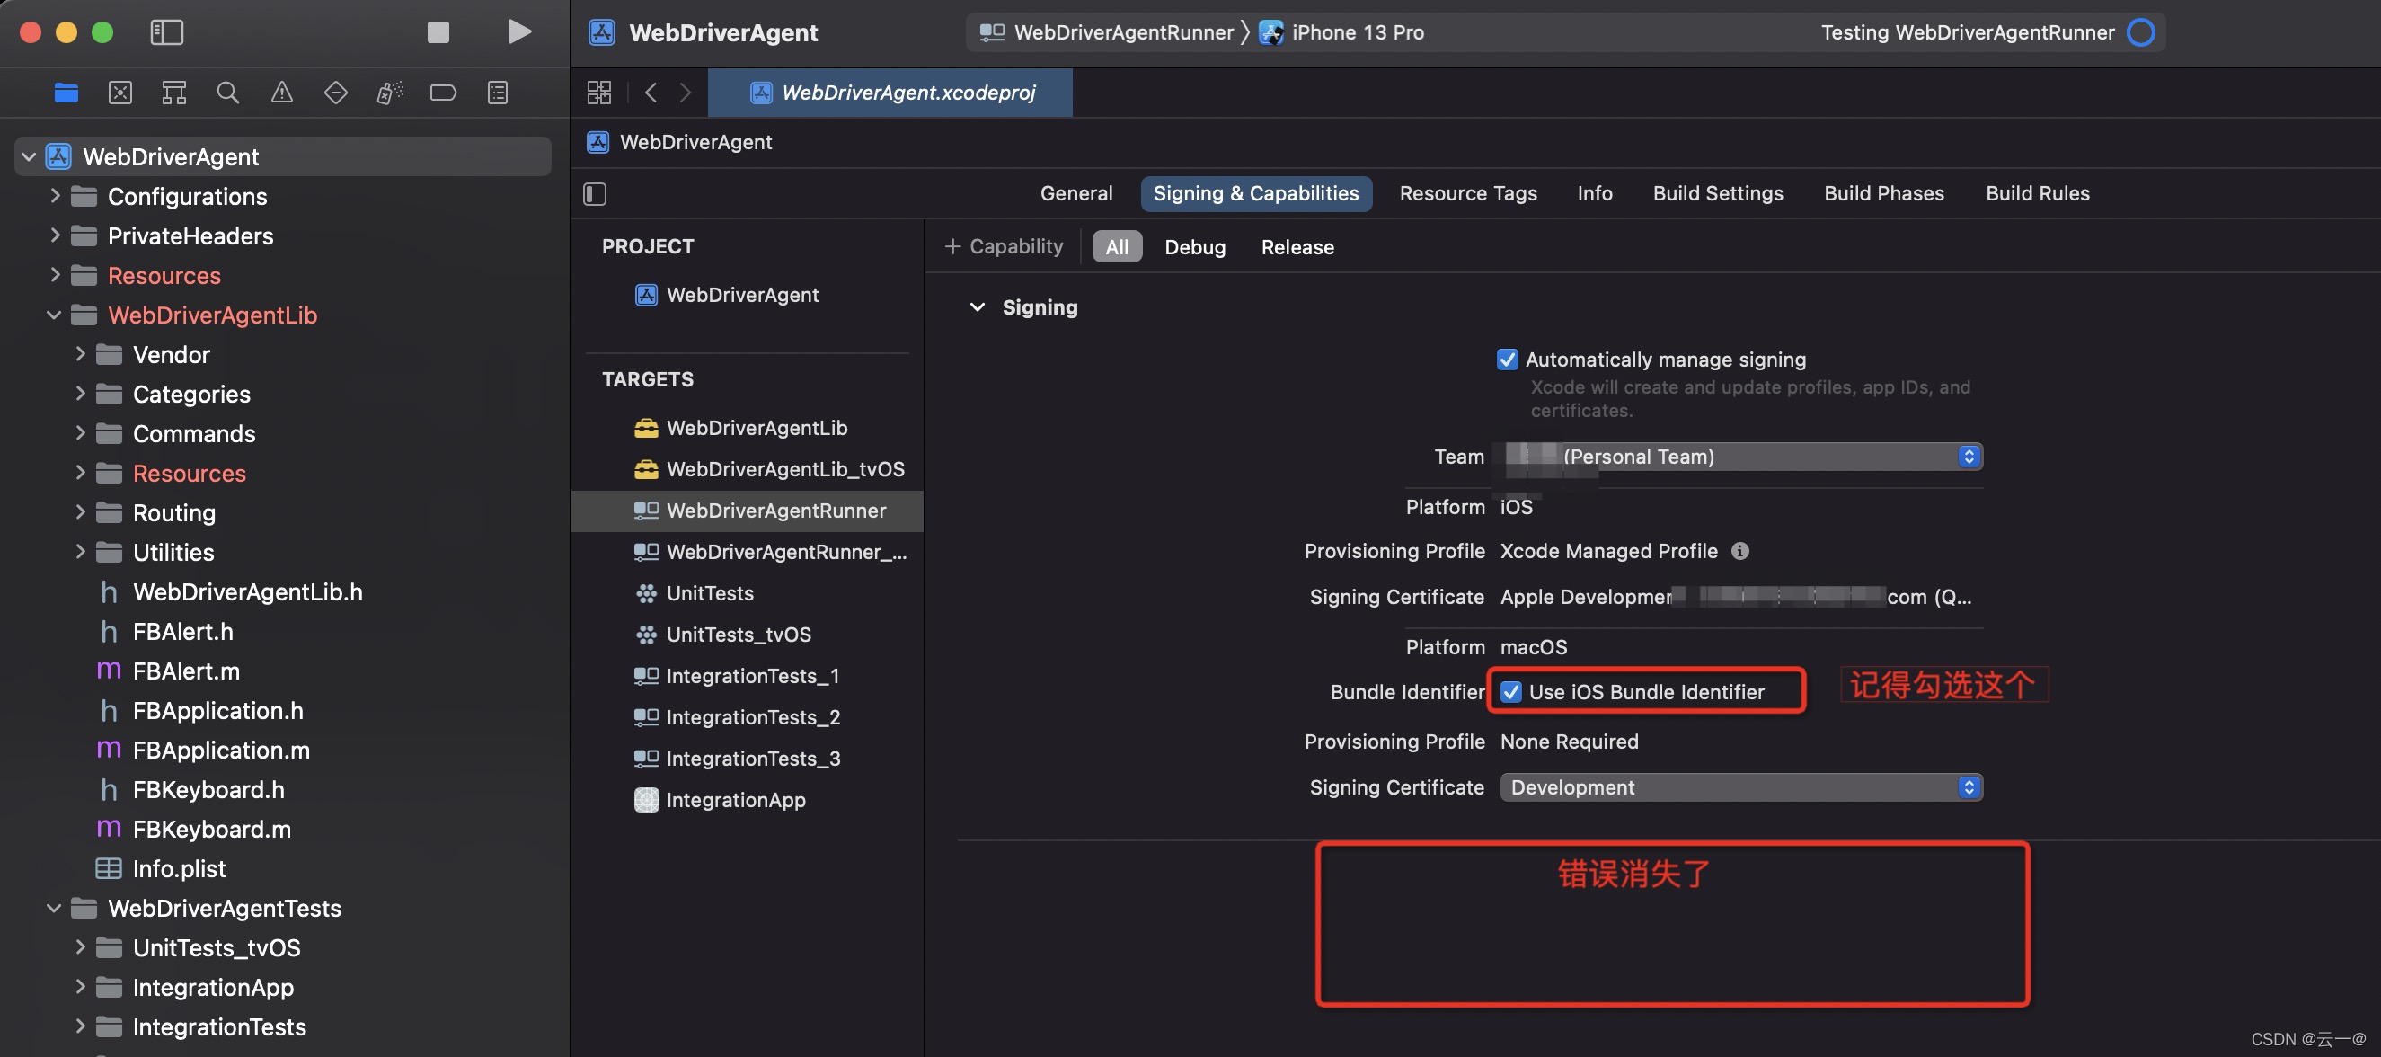
Task: Uncheck Automatically manage signing
Action: [1507, 360]
